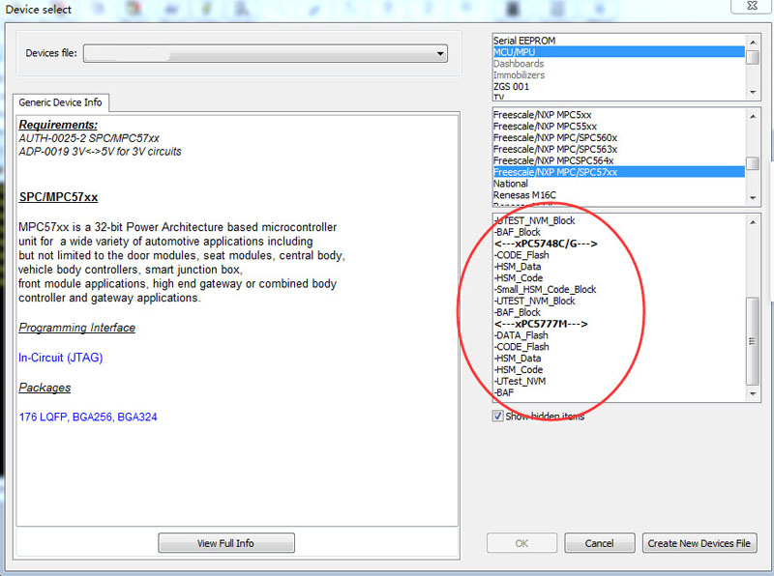The image size is (774, 576).
Task: Toggle the Show hidden items checkbox
Action: click(x=497, y=416)
